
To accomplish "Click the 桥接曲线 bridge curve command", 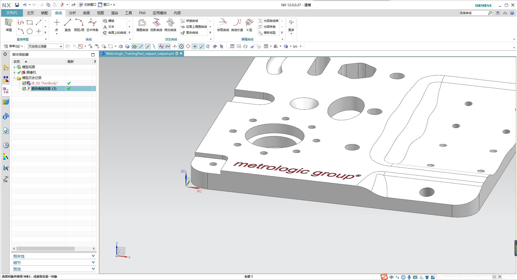I will click(190, 21).
